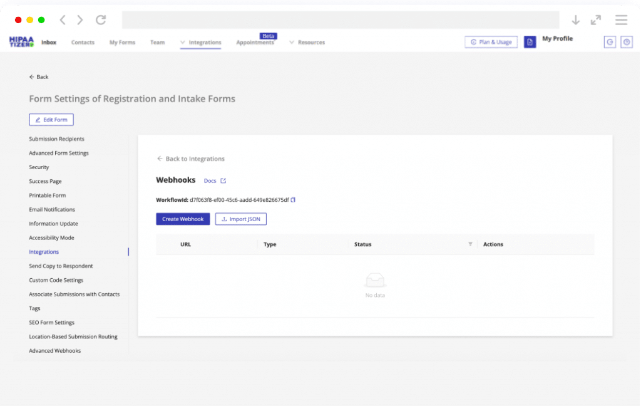Click Back to Integrations link
This screenshot has width=641, height=406.
click(191, 159)
